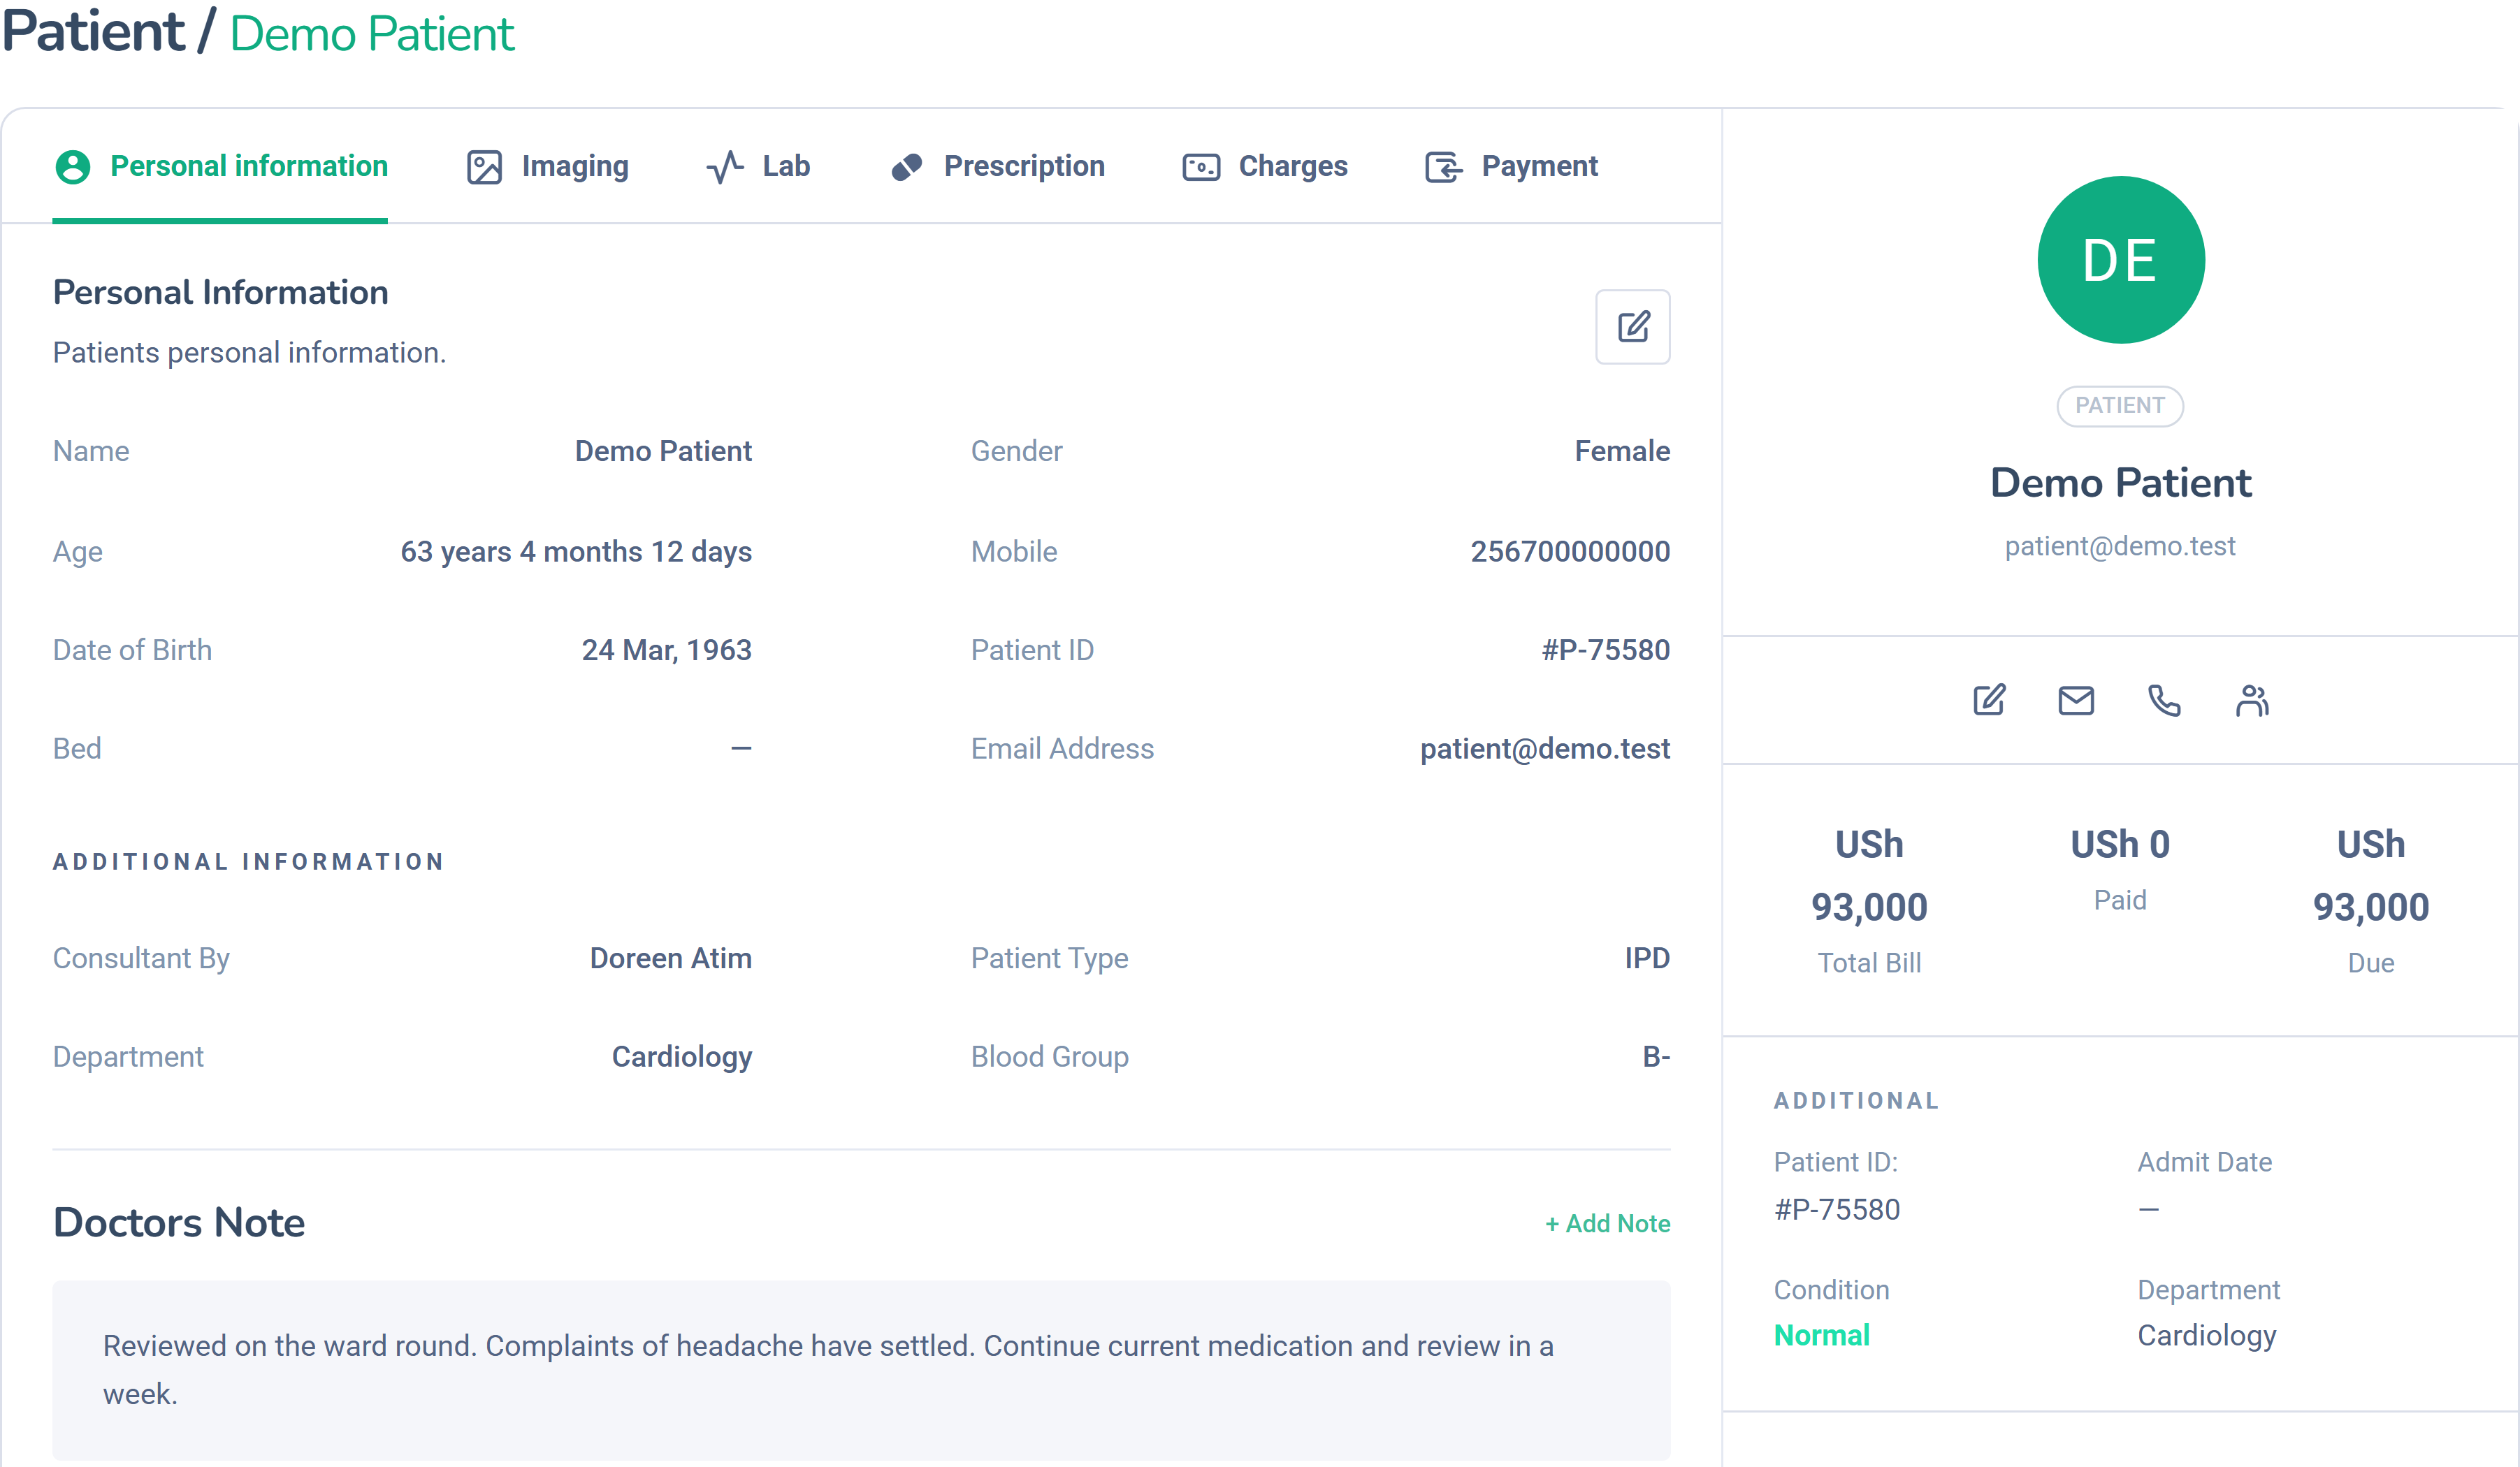The height and width of the screenshot is (1467, 2520).
Task: Click consultant name Doreen Atim
Action: 670,958
